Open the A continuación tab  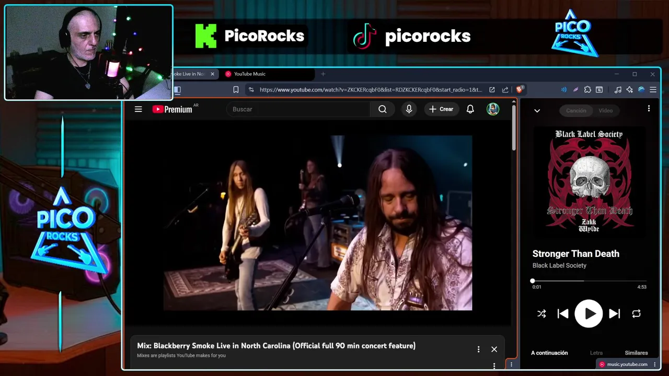pyautogui.click(x=549, y=353)
